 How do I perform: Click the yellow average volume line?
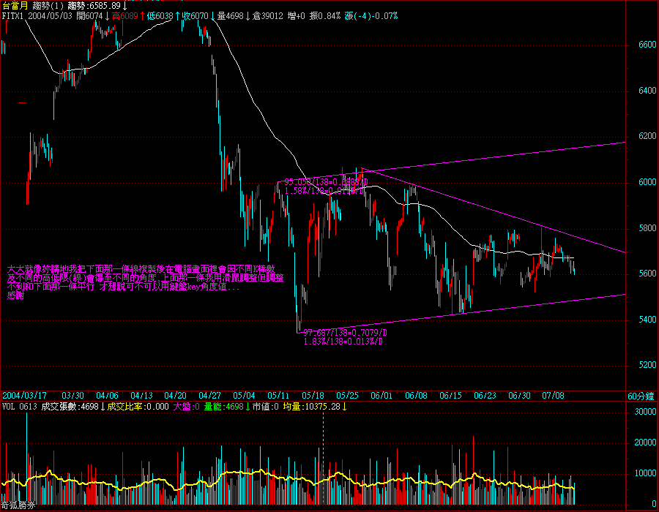(x=220, y=477)
